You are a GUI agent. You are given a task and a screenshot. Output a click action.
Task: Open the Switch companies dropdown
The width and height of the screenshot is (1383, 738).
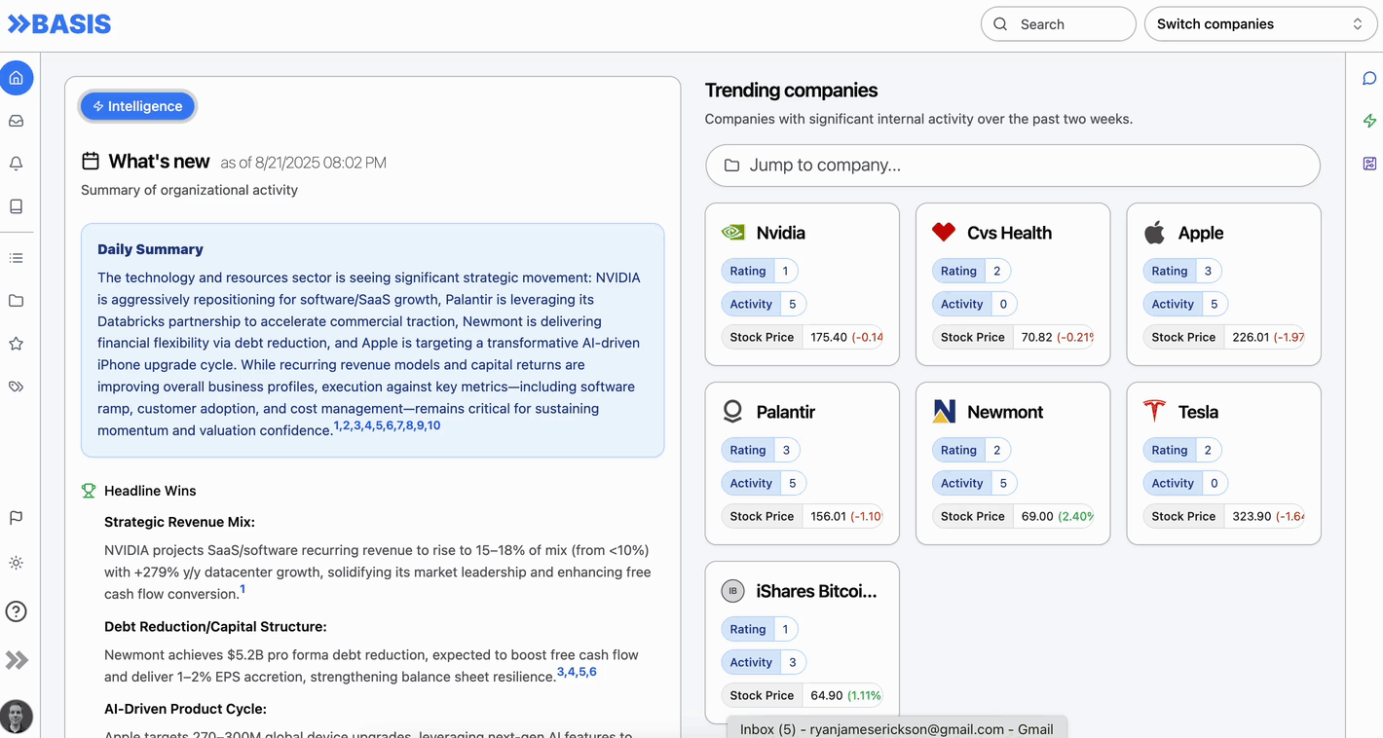(x=1259, y=24)
